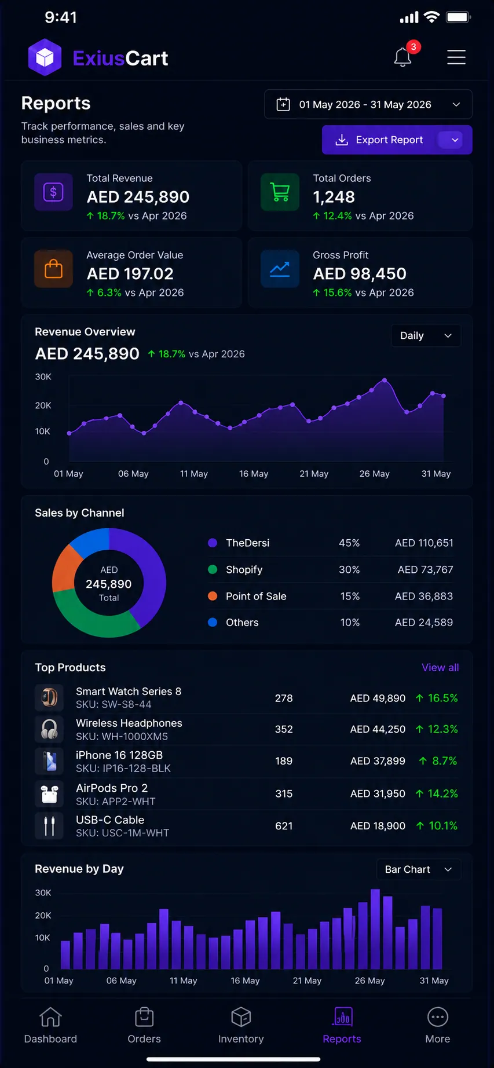Select the Wireless Headphones thumbnail

pos(49,729)
